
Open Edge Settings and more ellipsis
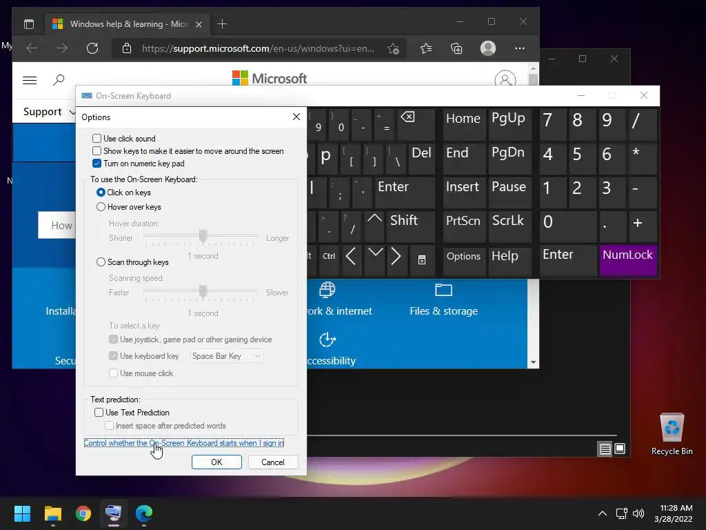pos(520,48)
